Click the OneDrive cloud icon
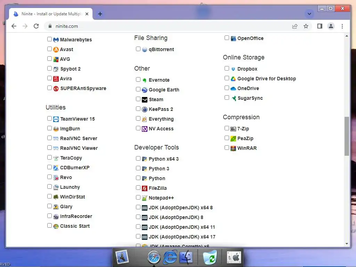Viewport: 356px width, 267px height. (x=233, y=89)
